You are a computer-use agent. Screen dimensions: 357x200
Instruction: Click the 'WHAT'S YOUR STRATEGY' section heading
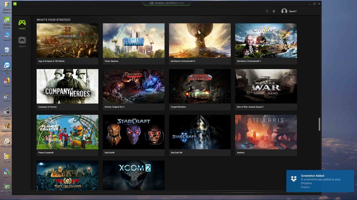(54, 20)
